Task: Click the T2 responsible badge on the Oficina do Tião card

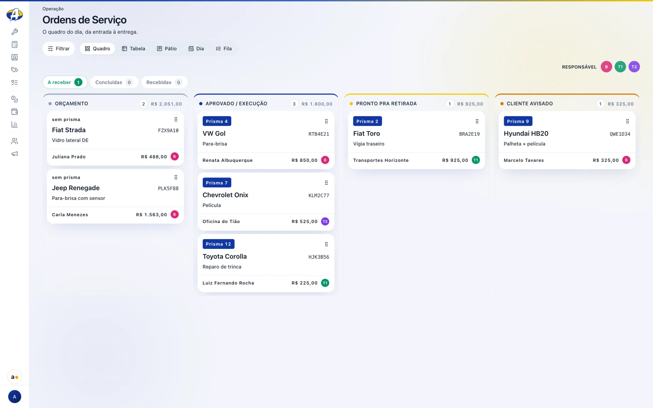Action: pyautogui.click(x=325, y=221)
